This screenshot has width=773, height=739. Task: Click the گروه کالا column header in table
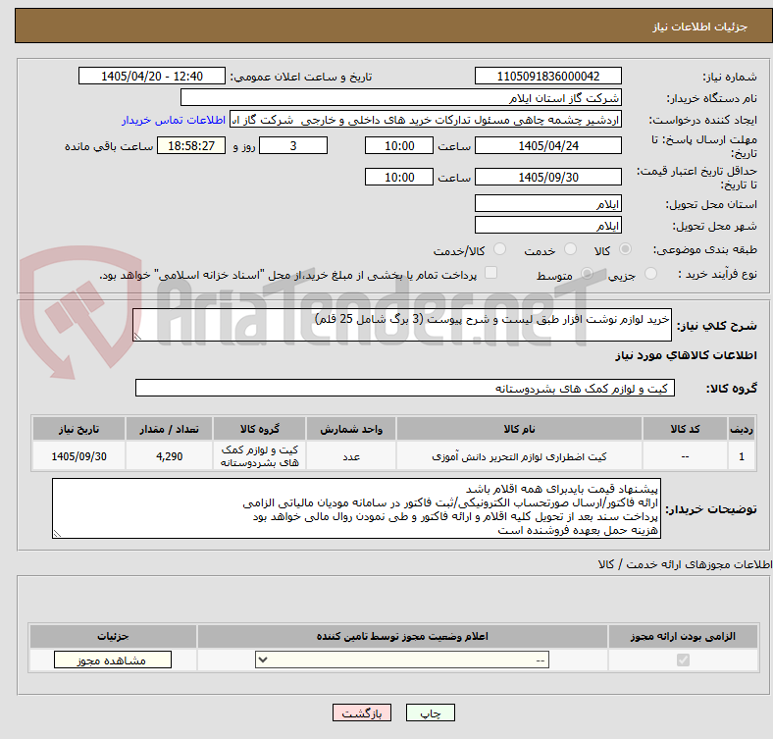pos(259,429)
